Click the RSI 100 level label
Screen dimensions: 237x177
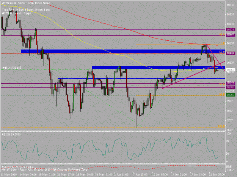[x=229, y=134]
